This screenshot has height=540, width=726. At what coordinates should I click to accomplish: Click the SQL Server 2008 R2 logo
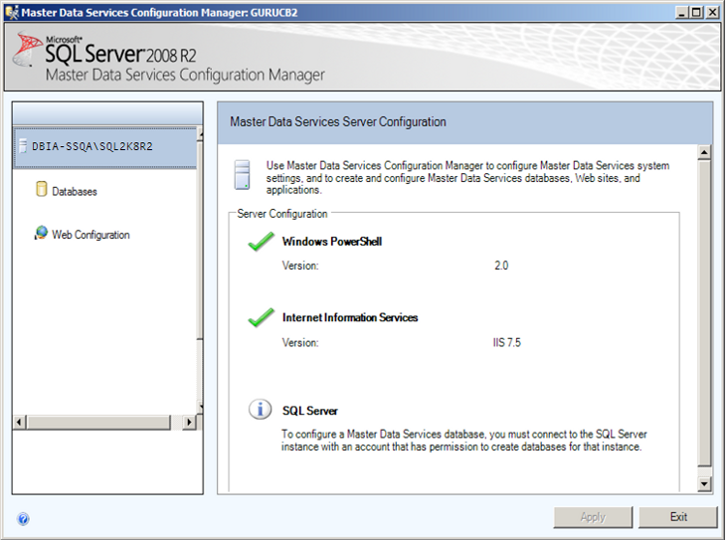(105, 52)
